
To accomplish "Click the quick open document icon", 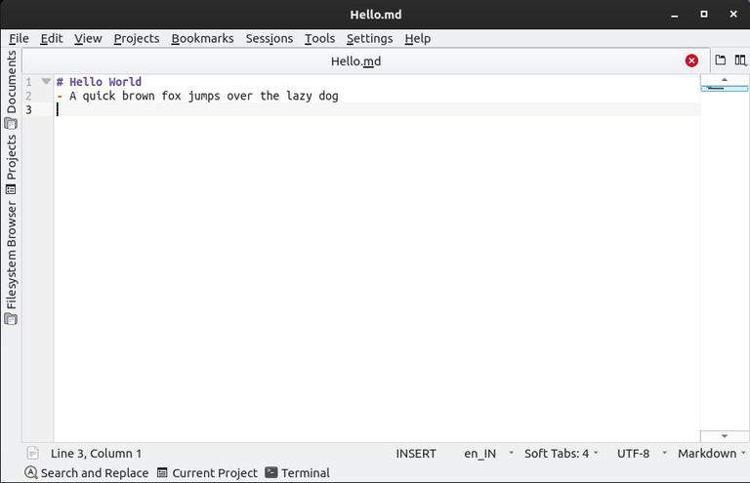I will 720,60.
